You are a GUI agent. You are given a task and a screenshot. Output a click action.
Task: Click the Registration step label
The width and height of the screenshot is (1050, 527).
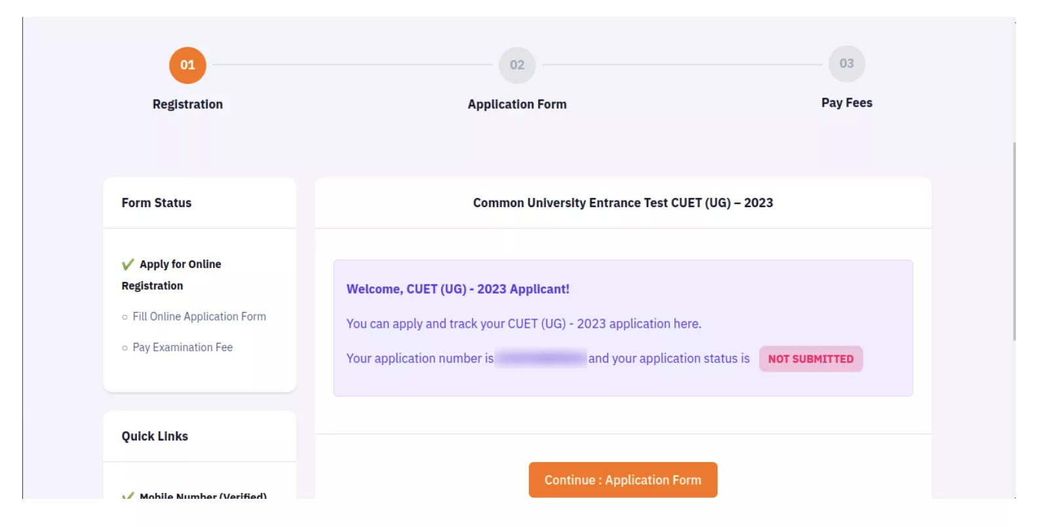(187, 104)
